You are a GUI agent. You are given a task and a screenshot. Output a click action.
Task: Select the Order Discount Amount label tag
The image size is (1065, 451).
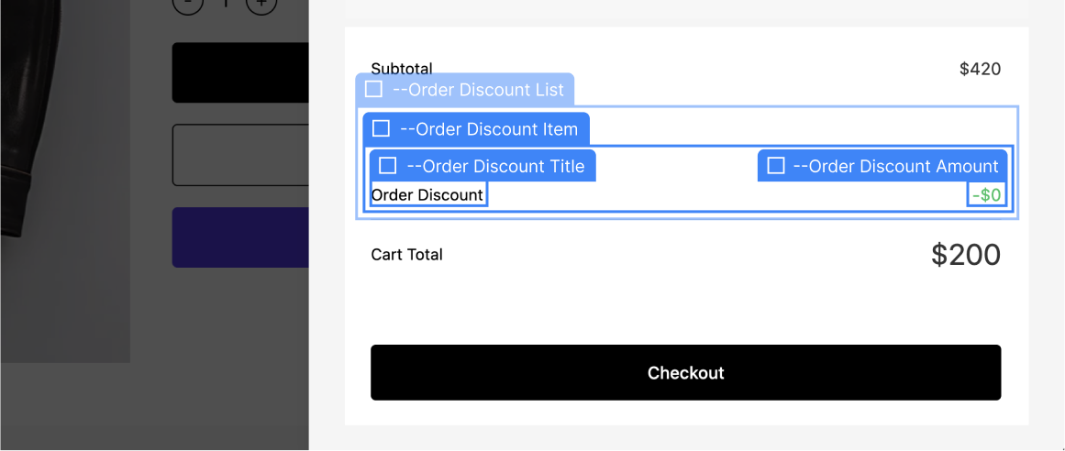coord(882,166)
